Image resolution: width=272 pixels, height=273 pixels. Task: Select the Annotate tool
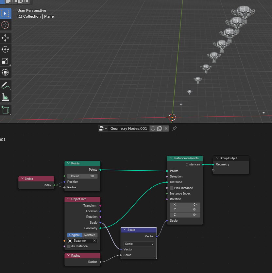[6, 85]
